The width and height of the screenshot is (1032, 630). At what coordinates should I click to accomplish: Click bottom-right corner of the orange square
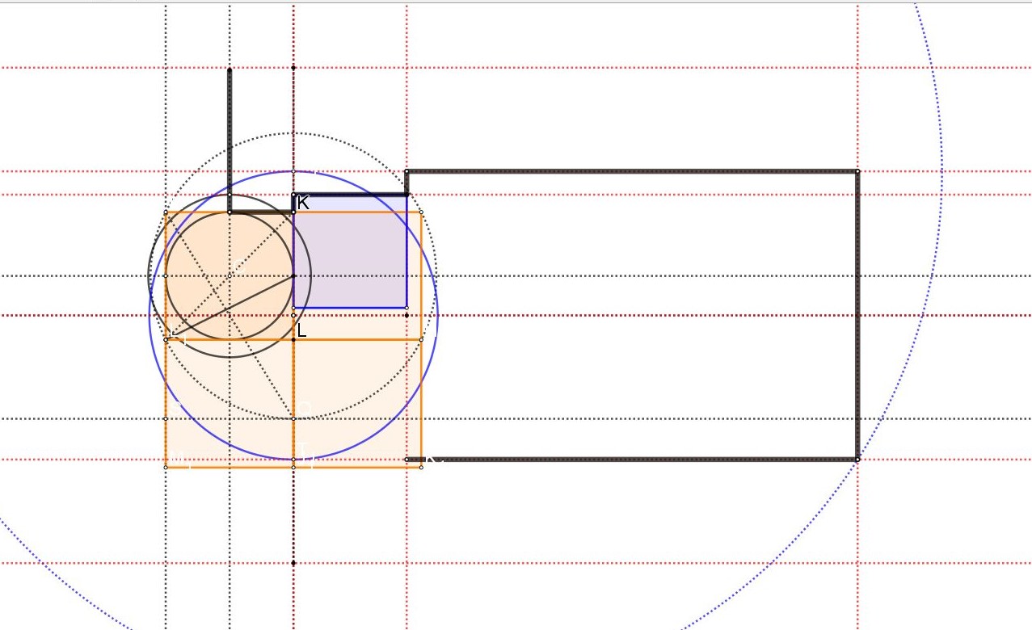tap(421, 467)
